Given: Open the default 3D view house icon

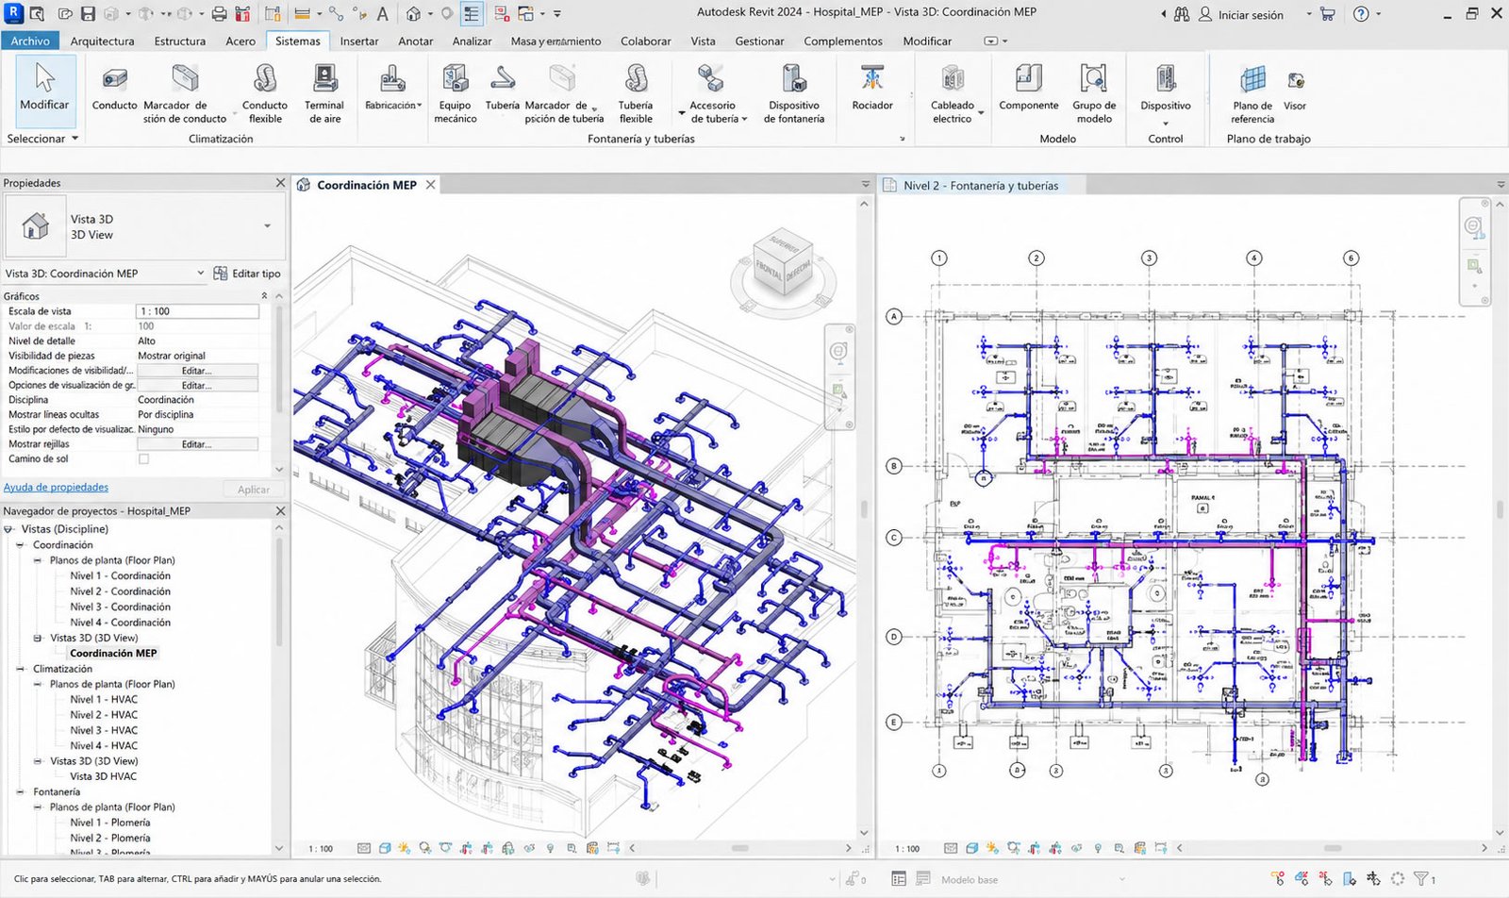Looking at the screenshot, I should 413,14.
